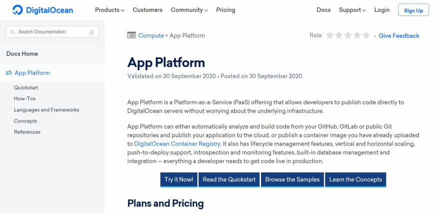Click the search magnifier icon
The image size is (440, 213).
tap(12, 32)
